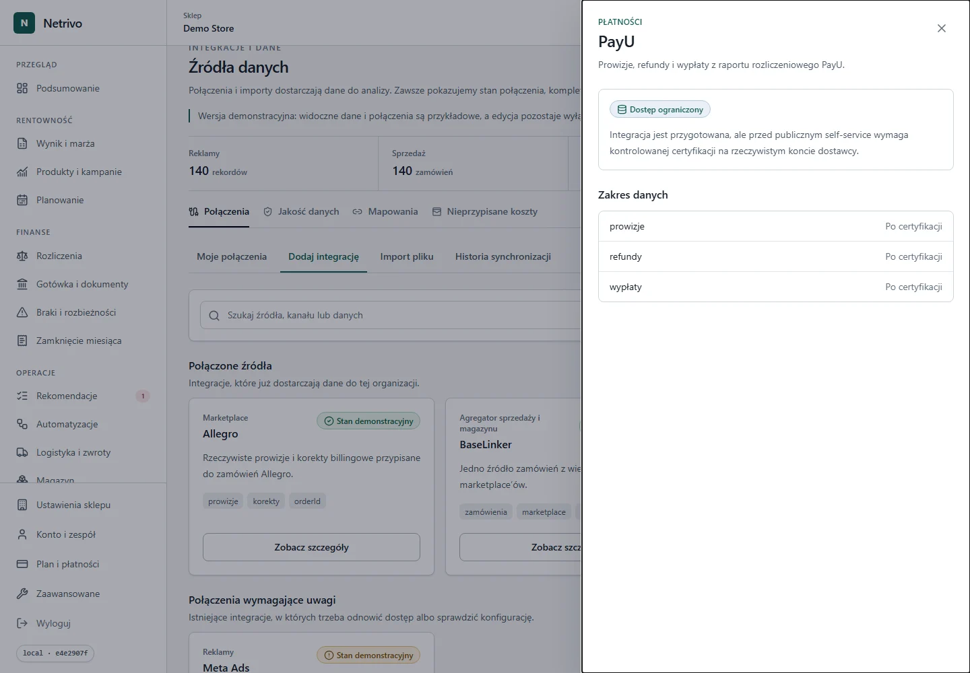Open Konto i zespół user icon
The image size is (970, 673).
tap(22, 534)
